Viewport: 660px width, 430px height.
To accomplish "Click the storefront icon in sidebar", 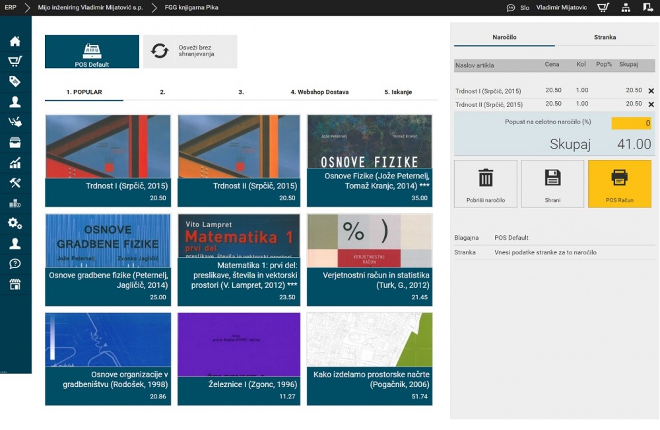I will point(15,284).
